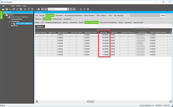Click the Forward circle arrow icon

(84, 9)
